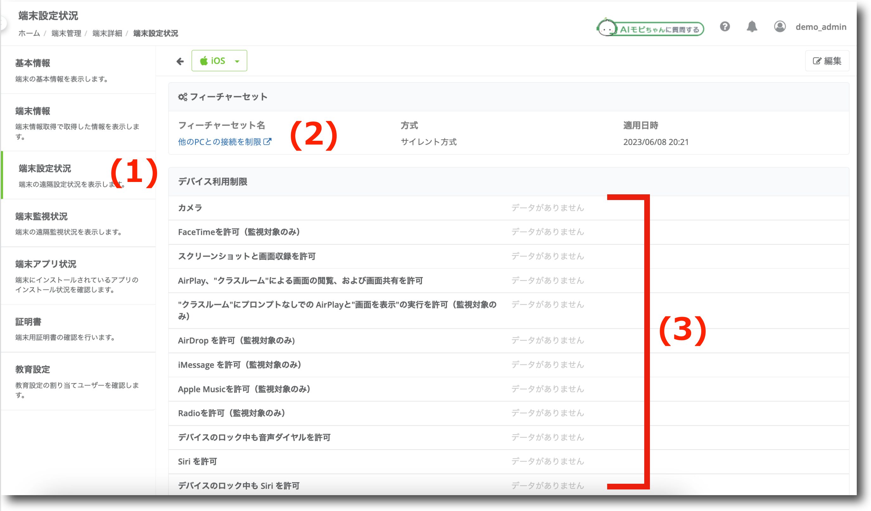
Task: Select 端末監視状況 in the sidebar
Action: tap(78, 223)
